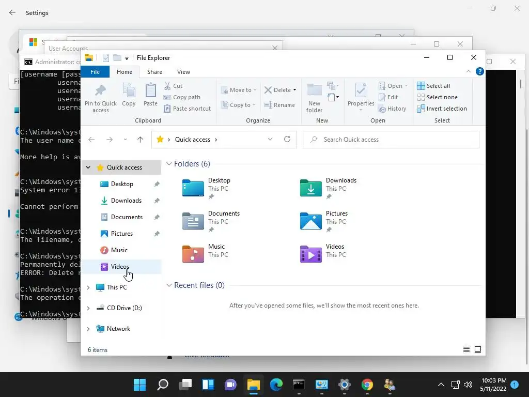Click Rename in Organize group

tap(279, 104)
